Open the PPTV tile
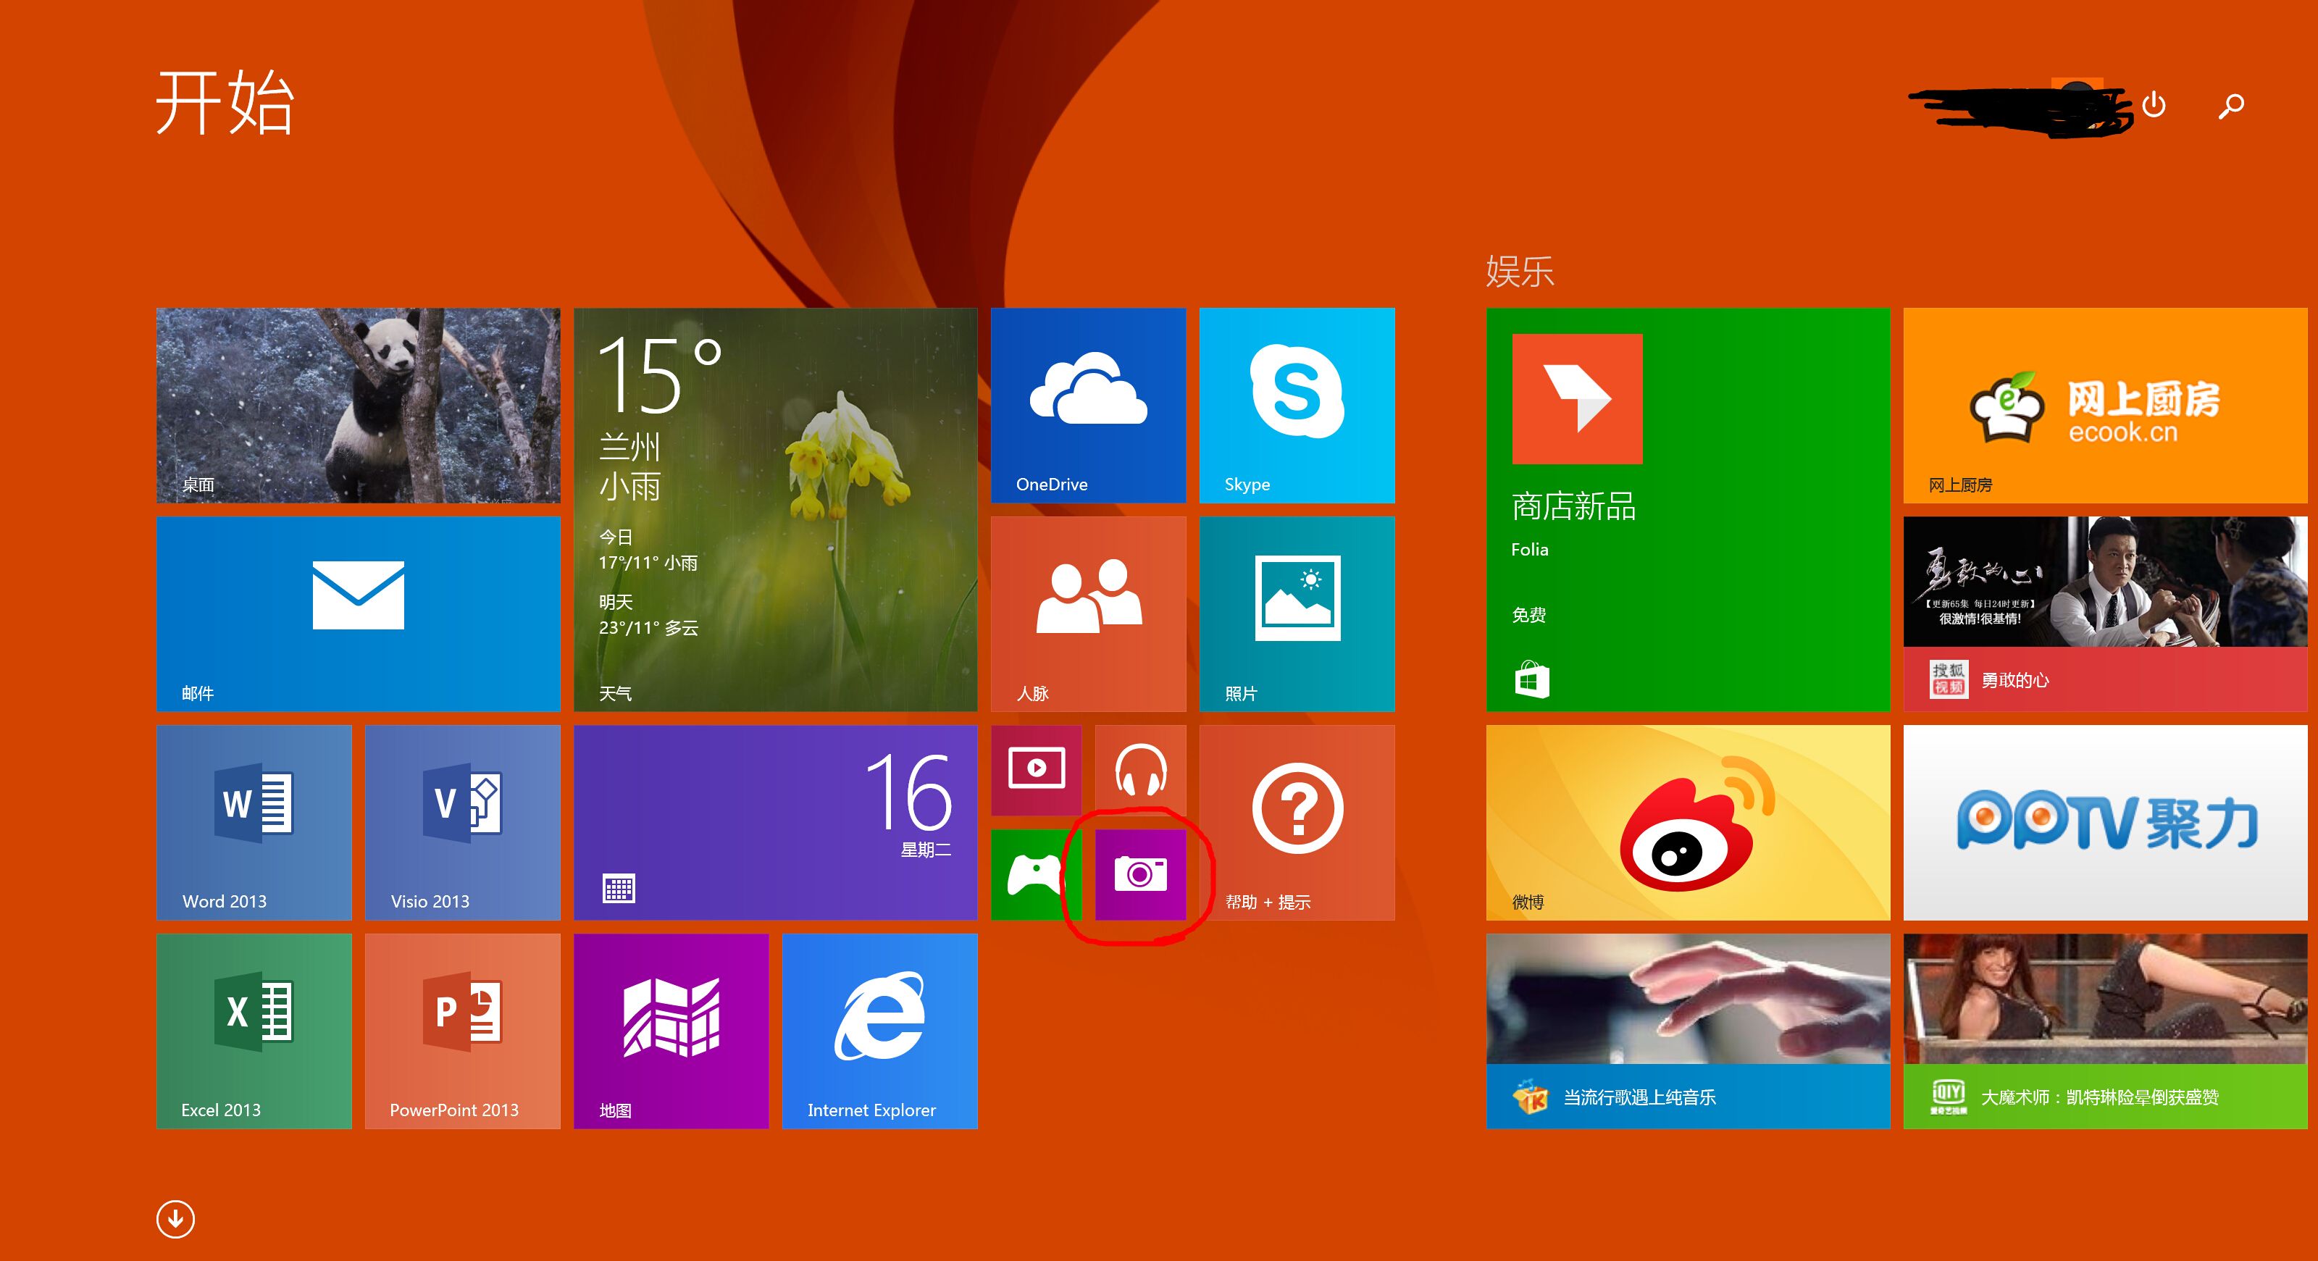 [x=2106, y=823]
